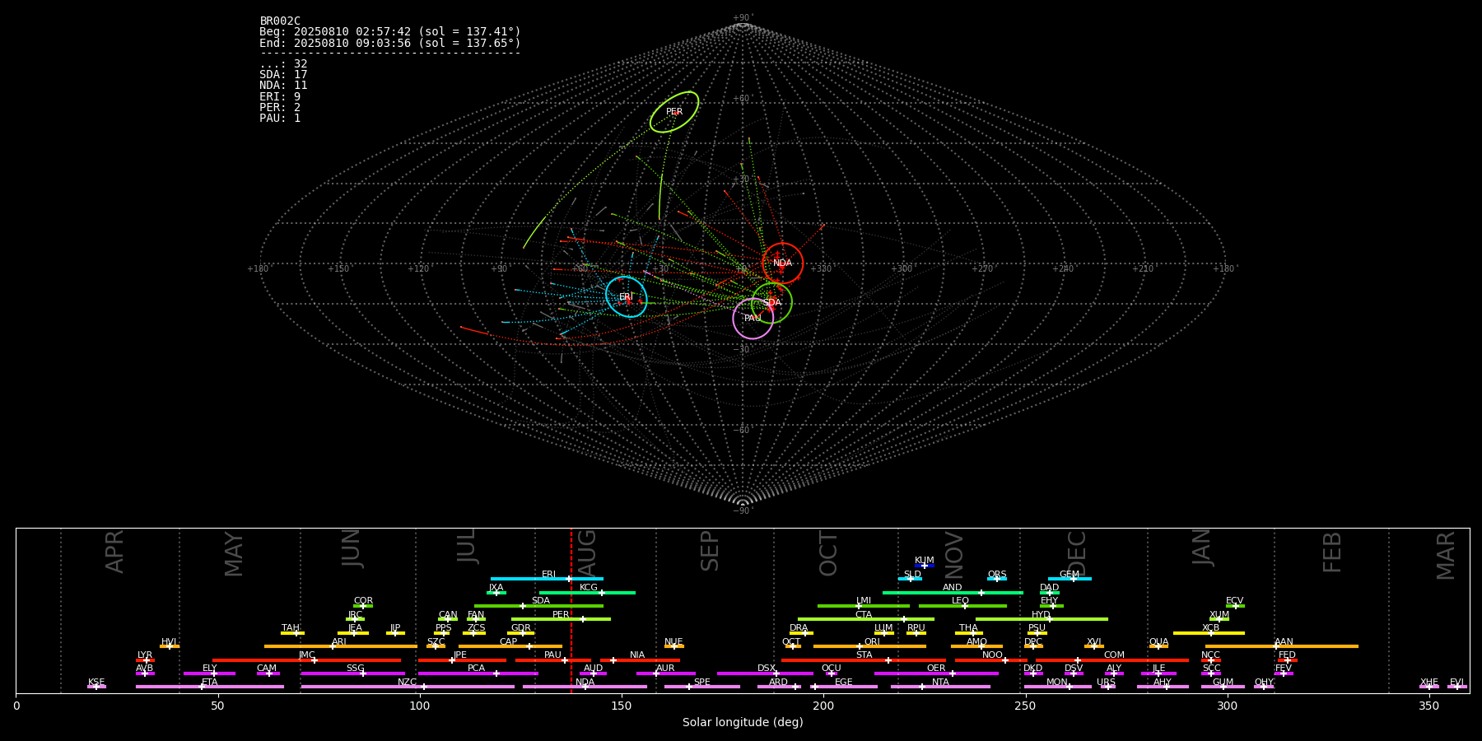Click the orange CAP activity bar in timeline
The image size is (1482, 741).
pos(510,646)
